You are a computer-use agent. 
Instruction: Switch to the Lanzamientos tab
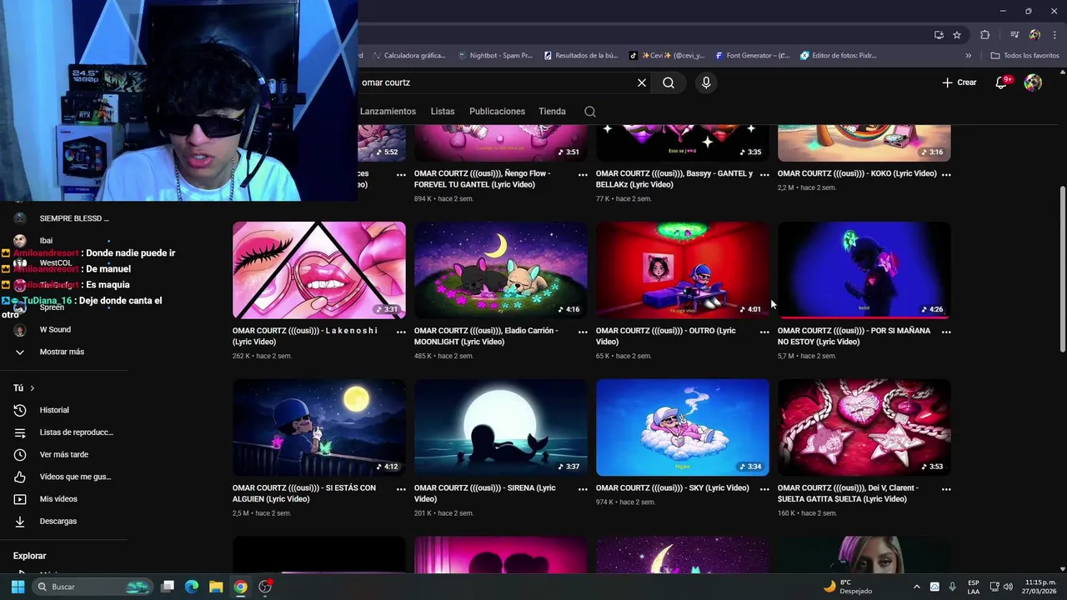[x=388, y=112]
